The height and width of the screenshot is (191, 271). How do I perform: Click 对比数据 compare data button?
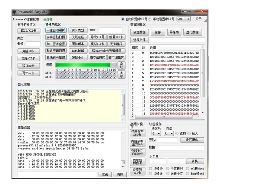(x=192, y=32)
